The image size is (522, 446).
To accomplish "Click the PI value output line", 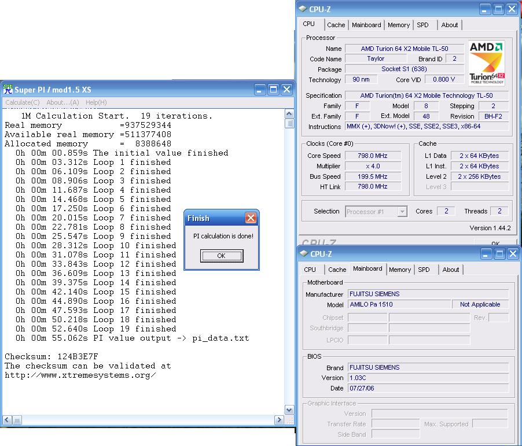I will (132, 338).
